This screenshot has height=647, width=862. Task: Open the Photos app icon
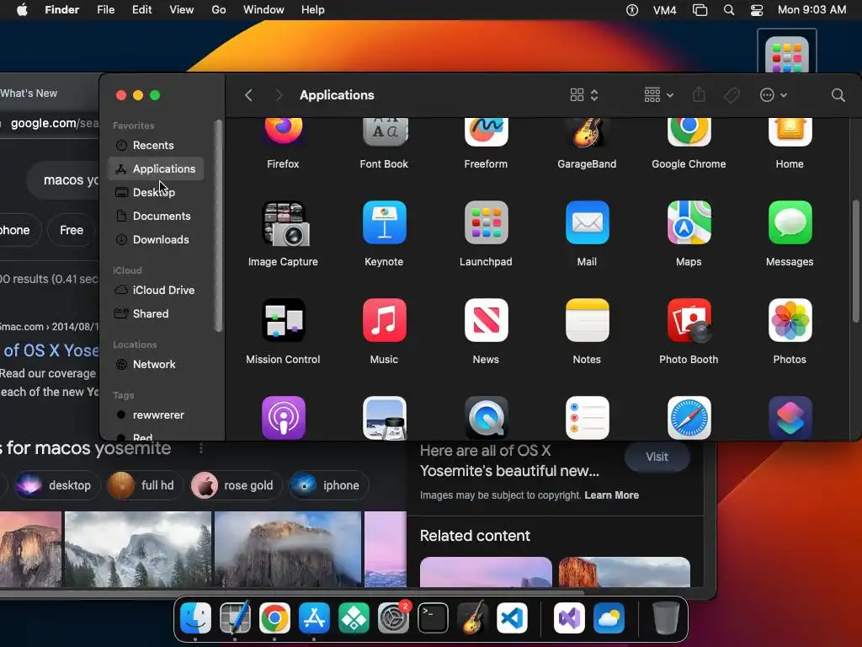[x=790, y=320]
